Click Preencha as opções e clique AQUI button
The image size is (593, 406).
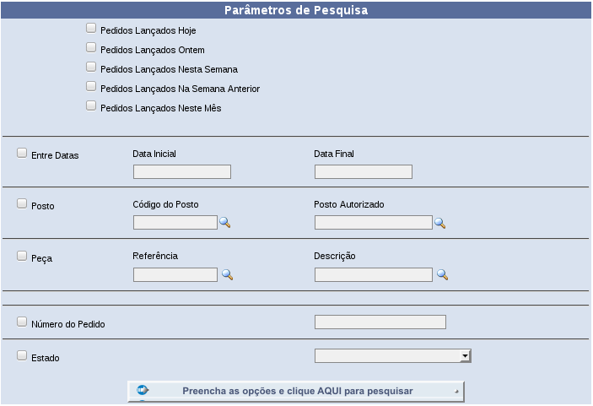[296, 392]
